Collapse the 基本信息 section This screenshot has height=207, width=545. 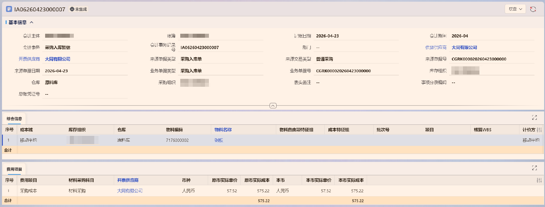(x=32, y=22)
